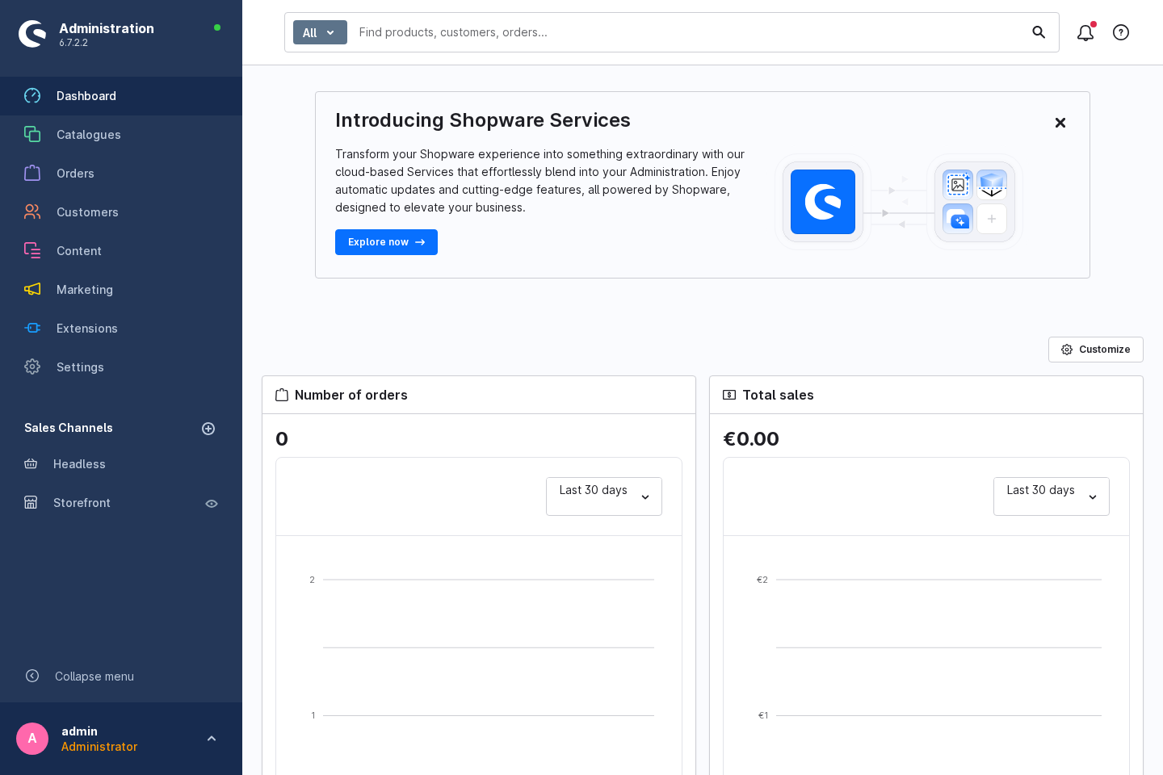This screenshot has height=775, width=1163.
Task: Click the €0.00 total sales value
Action: [751, 439]
